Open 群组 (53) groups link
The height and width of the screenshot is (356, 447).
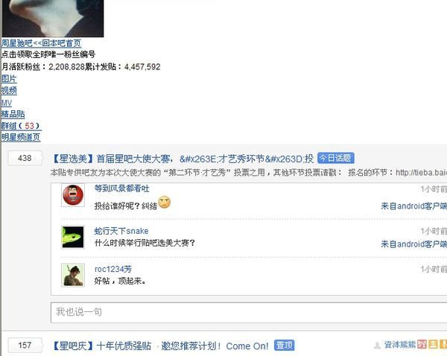(21, 126)
